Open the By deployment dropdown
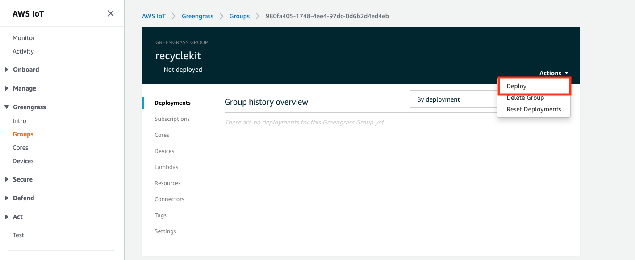The image size is (635, 260). [x=454, y=99]
